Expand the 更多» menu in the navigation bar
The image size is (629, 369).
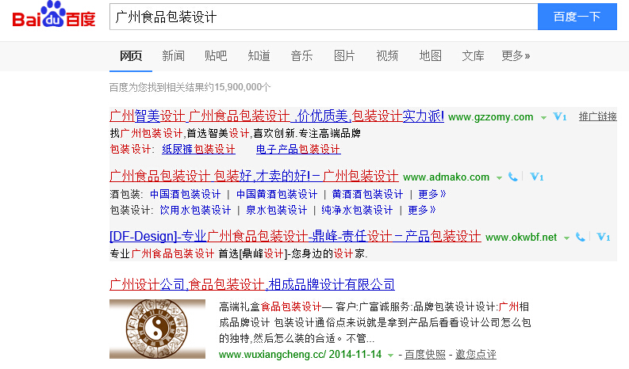(x=516, y=55)
